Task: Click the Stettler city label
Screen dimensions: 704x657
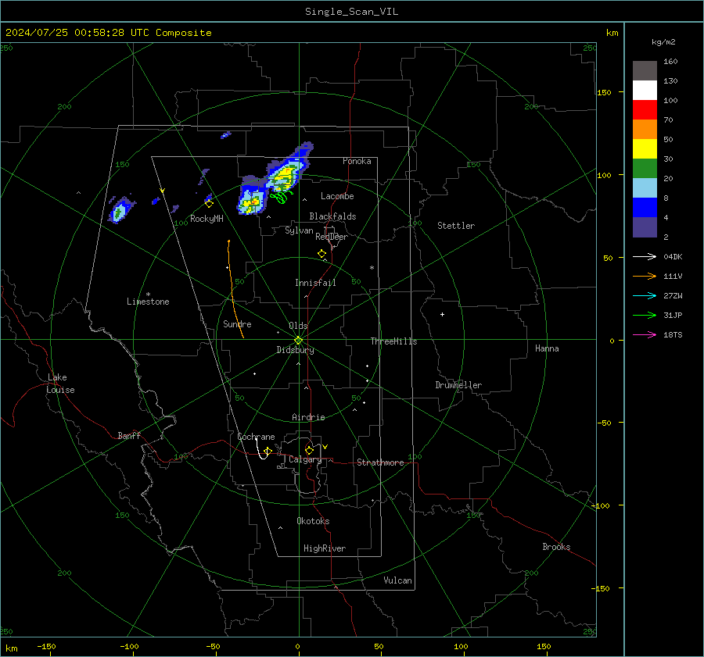Action: click(x=456, y=226)
